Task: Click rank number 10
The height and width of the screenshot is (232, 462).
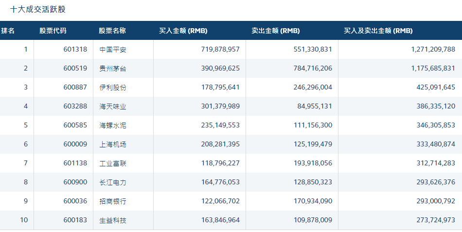Action: 24,220
